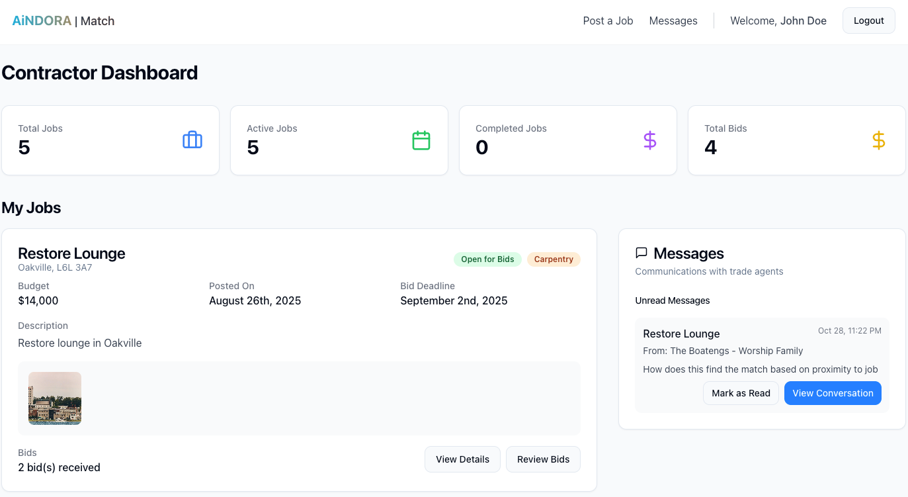Mark the Restore Lounge message as read
908x497 pixels.
tap(741, 392)
